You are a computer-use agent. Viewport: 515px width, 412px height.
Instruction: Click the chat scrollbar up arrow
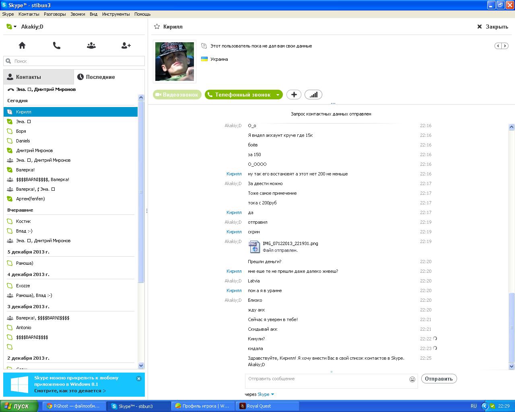[512, 127]
